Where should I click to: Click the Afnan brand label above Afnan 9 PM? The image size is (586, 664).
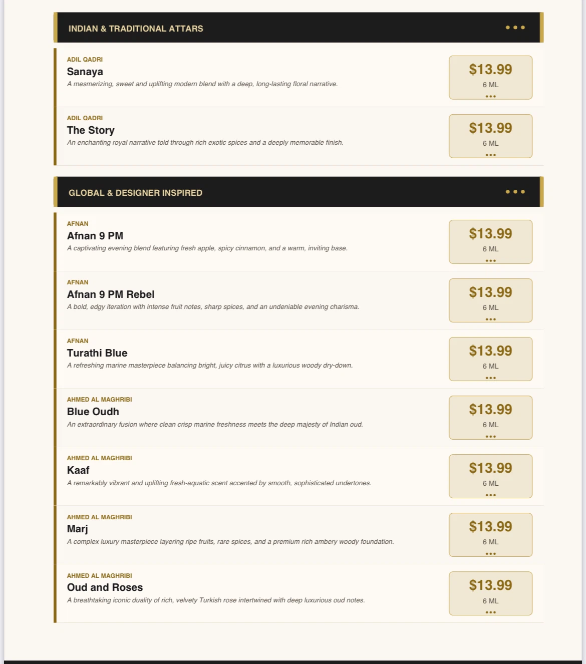point(78,223)
